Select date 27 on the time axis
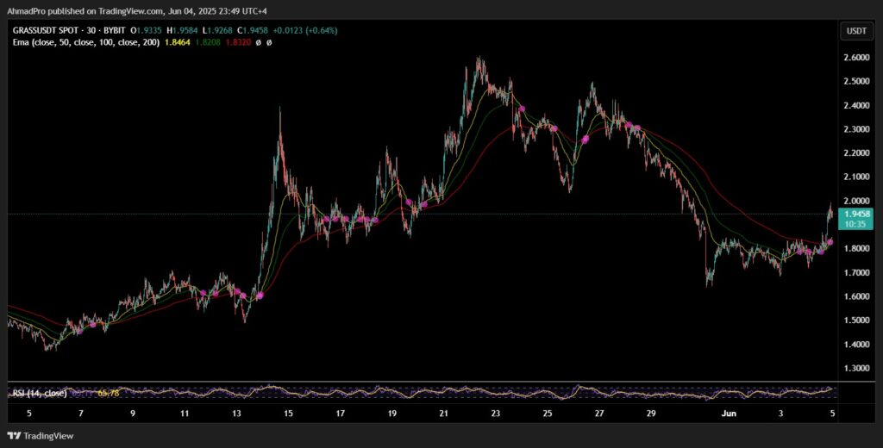 (599, 414)
